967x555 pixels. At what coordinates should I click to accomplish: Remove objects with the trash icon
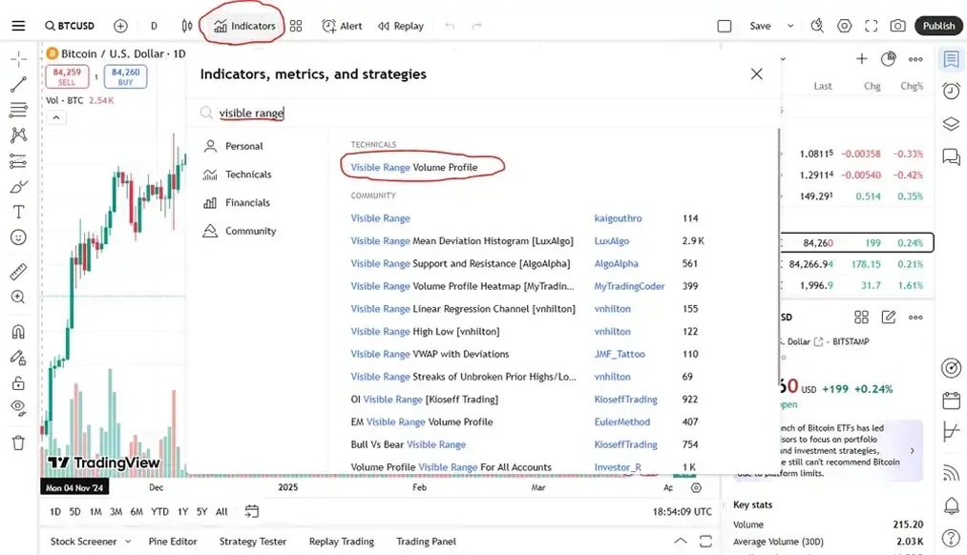[x=18, y=442]
